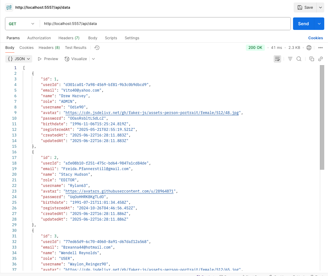Click the role value EDITOR
The width and height of the screenshot is (328, 276).
point(68,180)
